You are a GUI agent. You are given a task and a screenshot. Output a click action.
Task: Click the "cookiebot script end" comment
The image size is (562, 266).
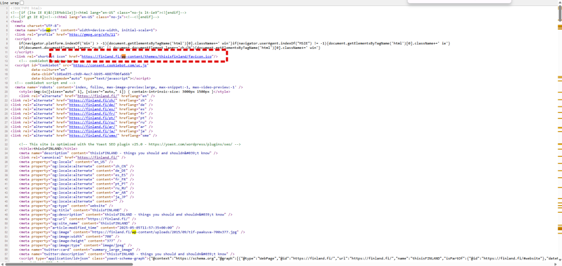point(45,83)
